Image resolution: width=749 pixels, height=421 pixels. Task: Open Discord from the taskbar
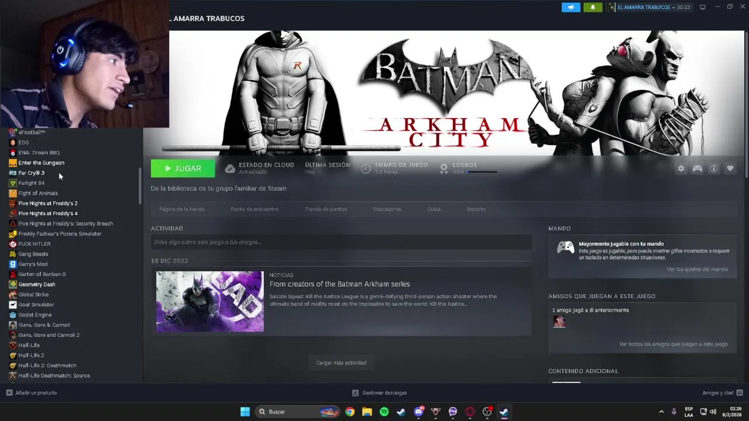418,412
